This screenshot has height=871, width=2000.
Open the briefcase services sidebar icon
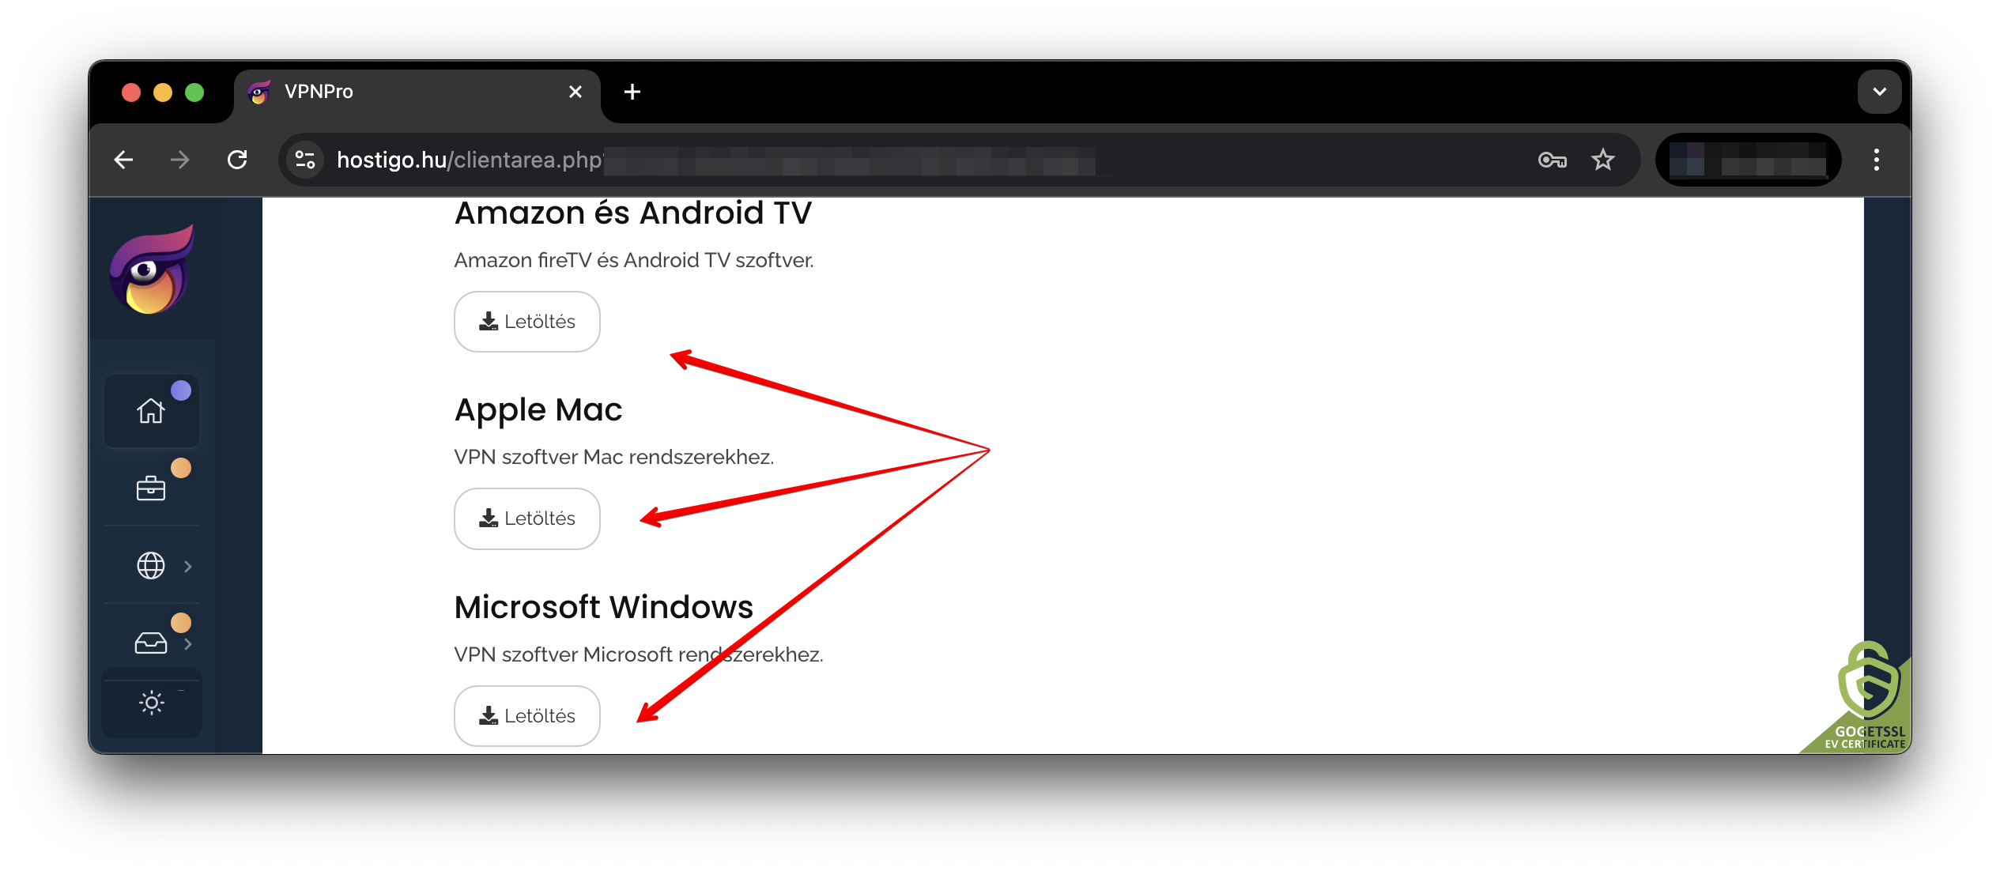[151, 488]
